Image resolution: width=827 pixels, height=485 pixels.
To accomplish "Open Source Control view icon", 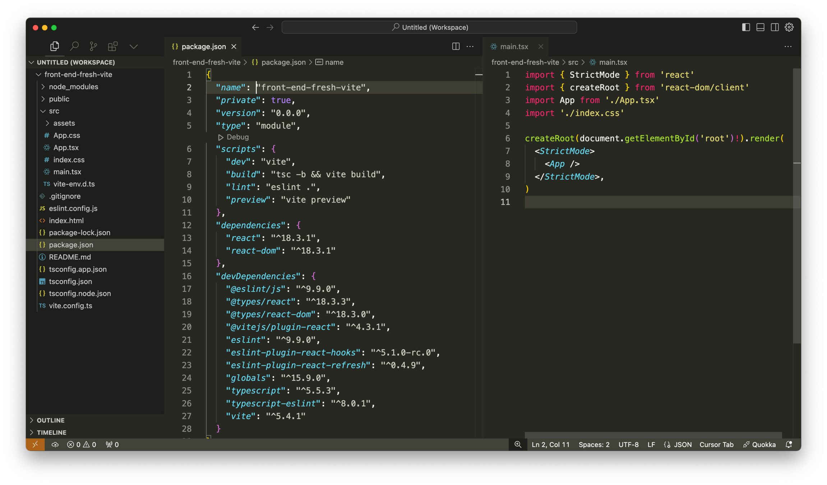I will coord(93,46).
